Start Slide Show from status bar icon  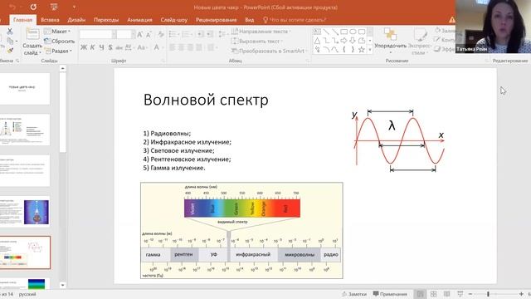point(460,294)
